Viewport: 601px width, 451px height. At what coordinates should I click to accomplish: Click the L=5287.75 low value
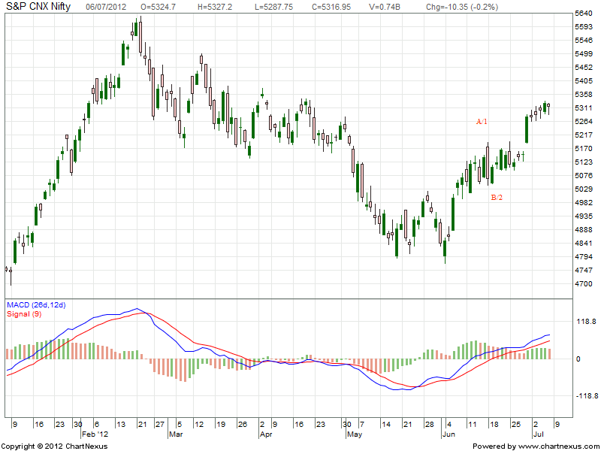tap(274, 7)
